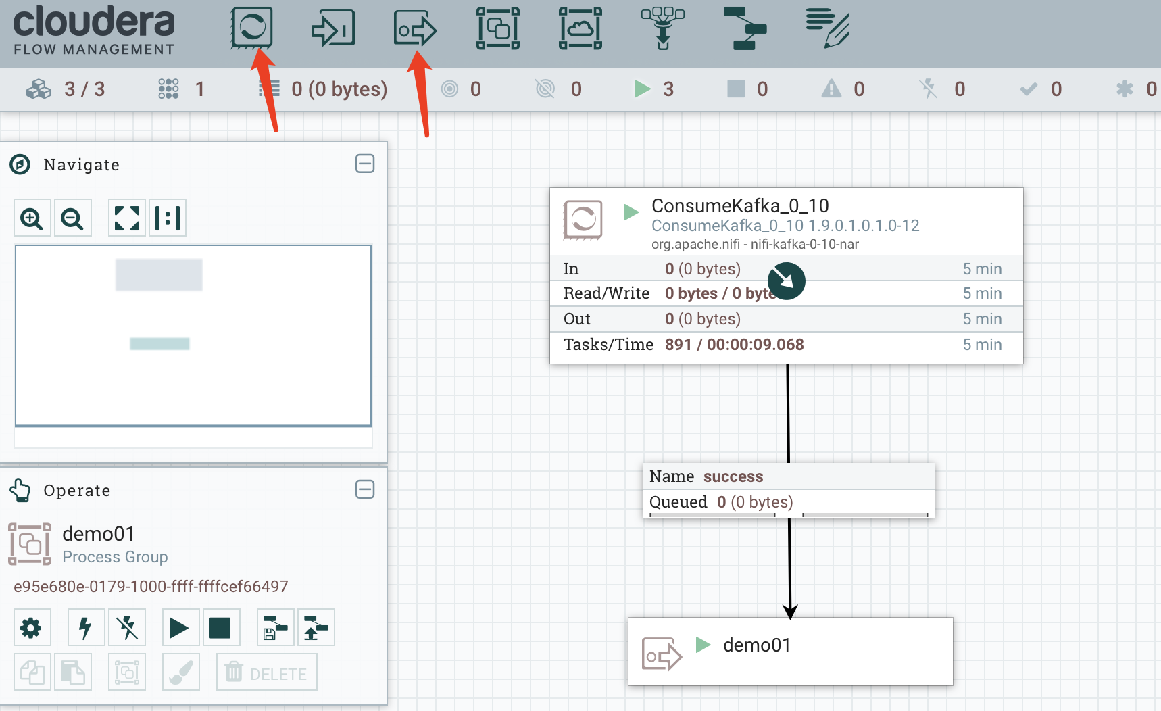The width and height of the screenshot is (1161, 711).
Task: Click the disabled components status icon
Action: [x=929, y=89]
